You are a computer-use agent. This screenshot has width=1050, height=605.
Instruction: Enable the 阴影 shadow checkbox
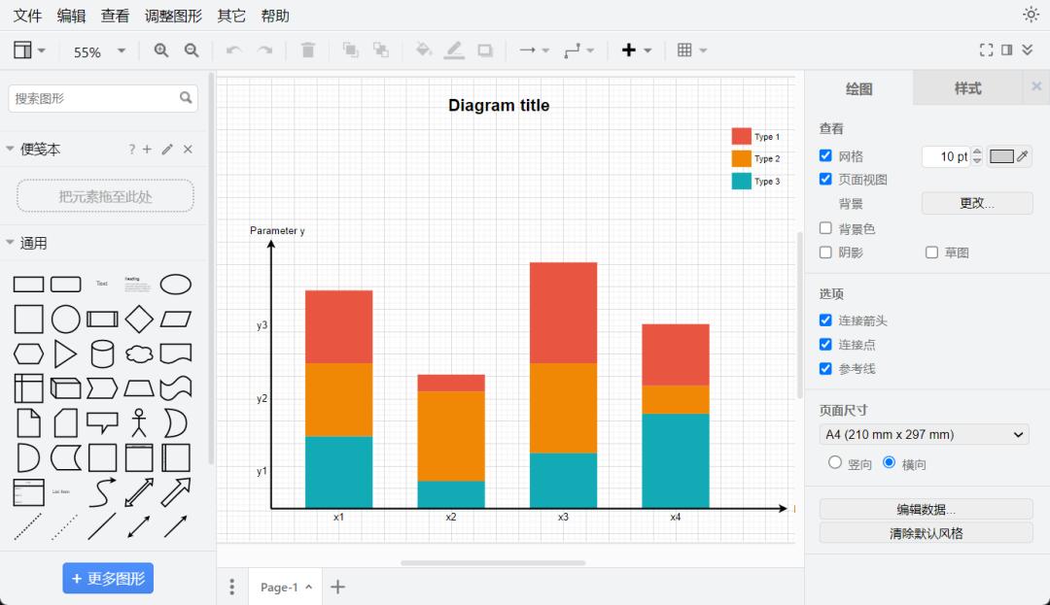pos(825,252)
